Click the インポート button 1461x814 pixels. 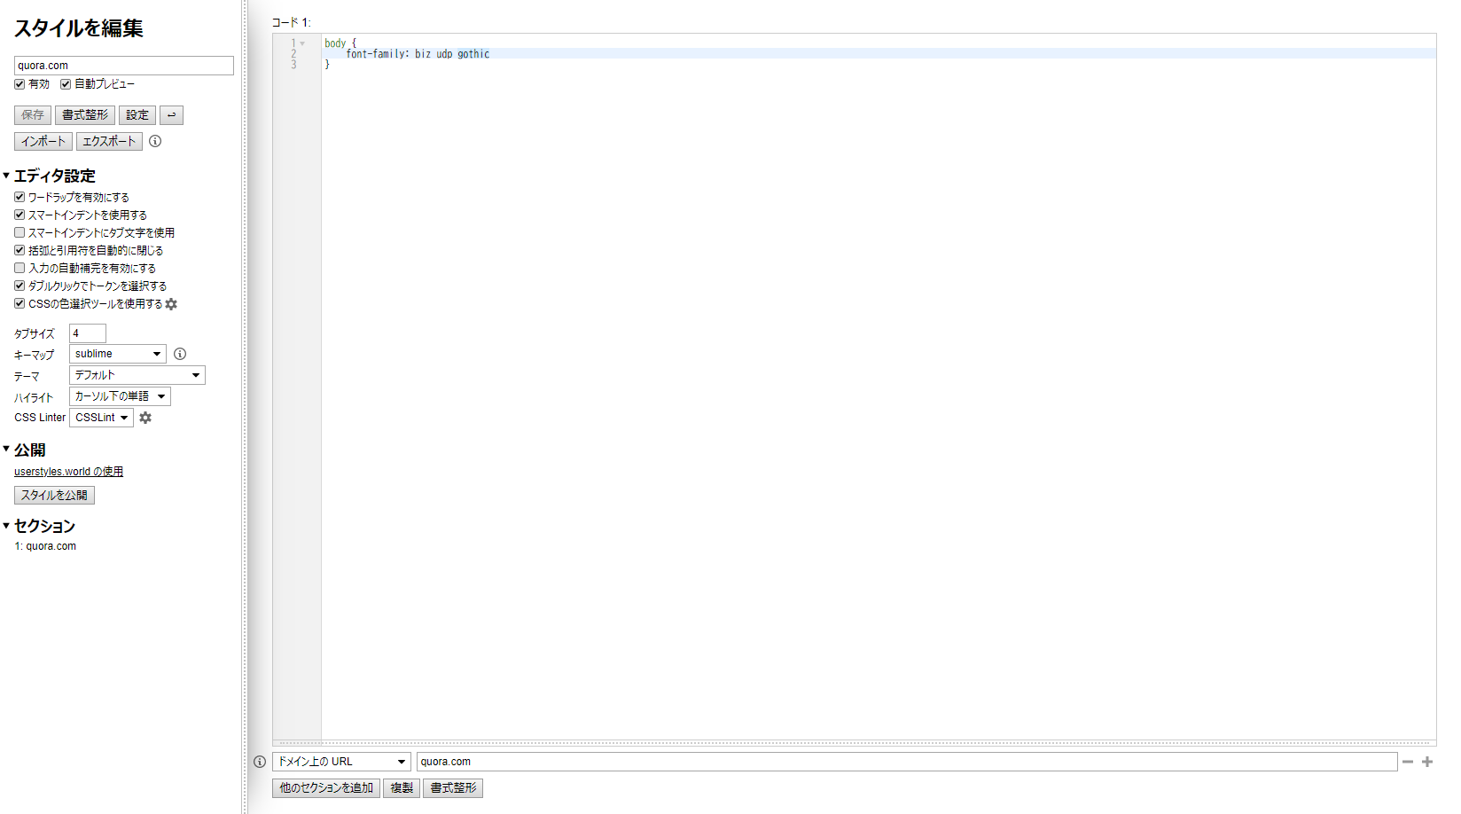click(43, 141)
